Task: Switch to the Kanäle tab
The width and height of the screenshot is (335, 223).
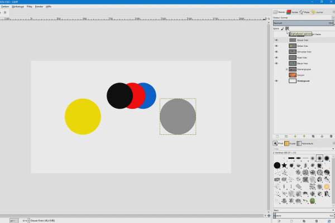Action: 292,12
